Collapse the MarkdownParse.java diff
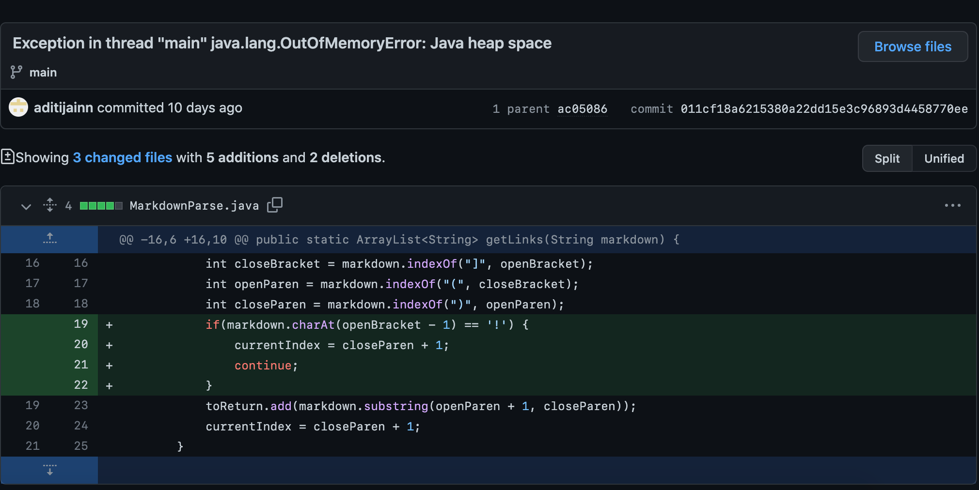 26,206
